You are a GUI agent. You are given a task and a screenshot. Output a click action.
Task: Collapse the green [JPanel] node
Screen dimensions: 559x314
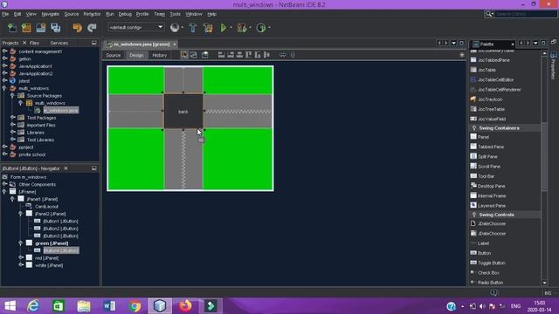(x=21, y=242)
